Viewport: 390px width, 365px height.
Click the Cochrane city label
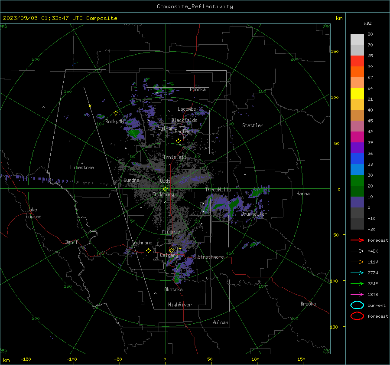[x=142, y=243]
